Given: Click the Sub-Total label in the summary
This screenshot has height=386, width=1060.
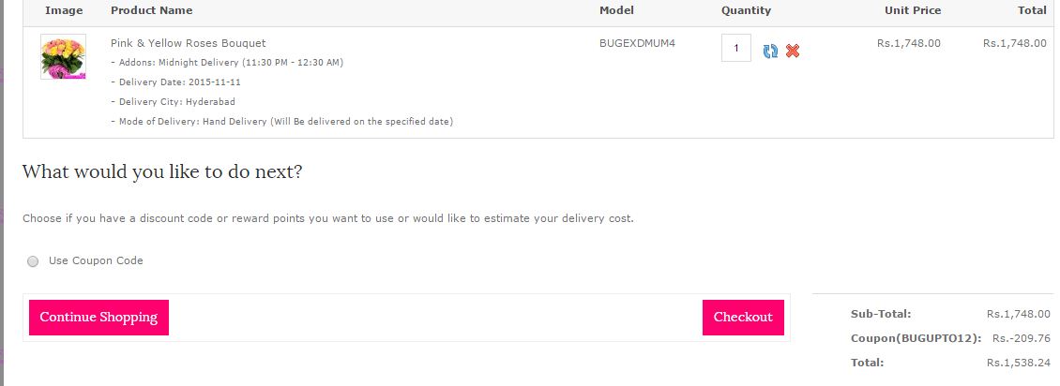Looking at the screenshot, I should click(x=881, y=314).
